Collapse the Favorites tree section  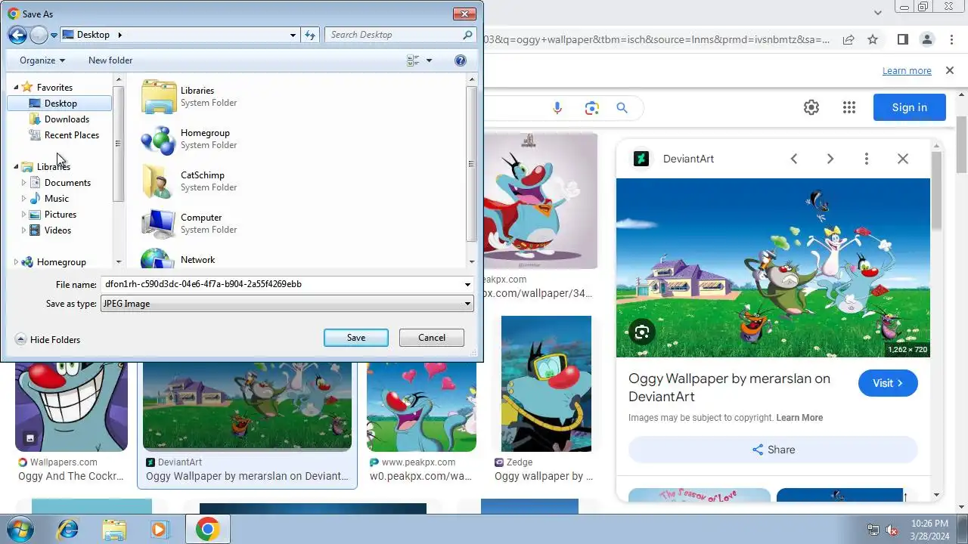click(x=16, y=88)
